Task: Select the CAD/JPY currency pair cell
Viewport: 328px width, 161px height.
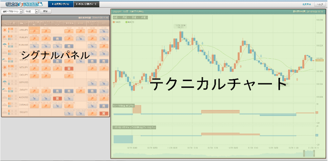Action: coord(23,75)
